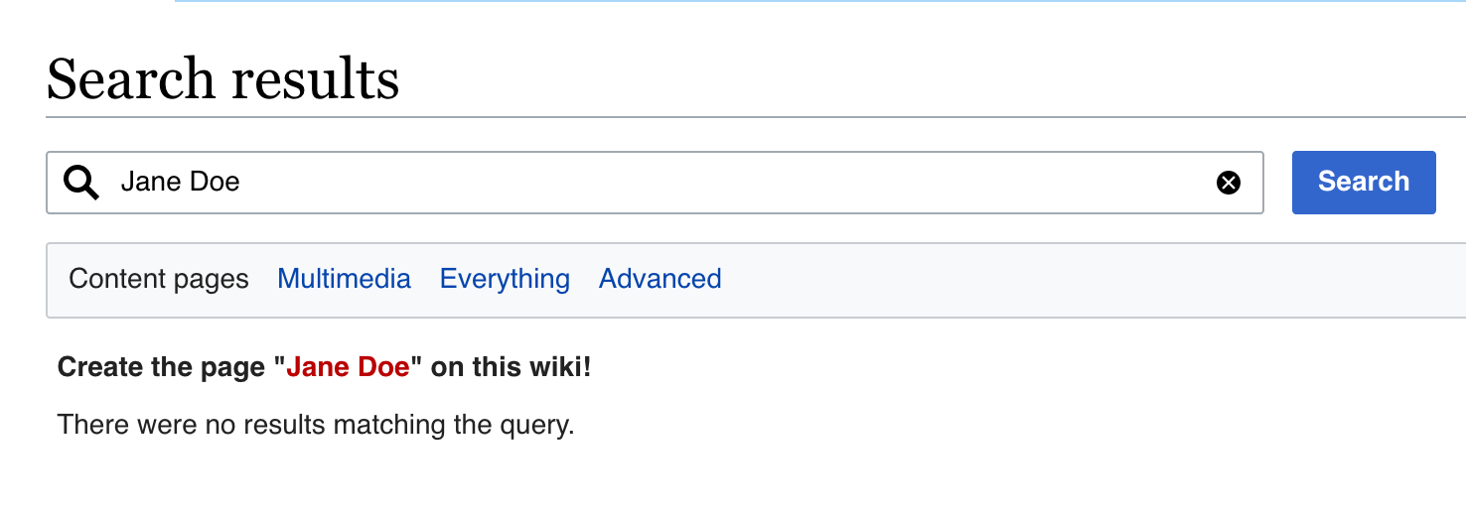The height and width of the screenshot is (522, 1466).
Task: Click the bold "Create the page" text
Action: [164, 367]
